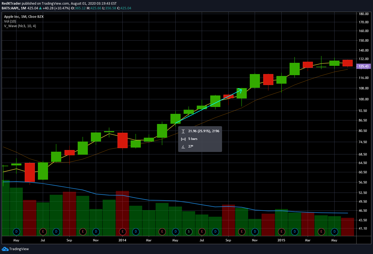Click the O:365.12 open value
This screenshot has width=373, height=254.
point(78,8)
